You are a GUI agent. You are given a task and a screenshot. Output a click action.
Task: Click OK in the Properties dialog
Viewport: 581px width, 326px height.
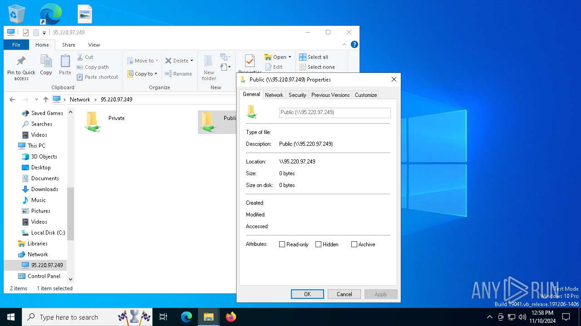(x=307, y=294)
